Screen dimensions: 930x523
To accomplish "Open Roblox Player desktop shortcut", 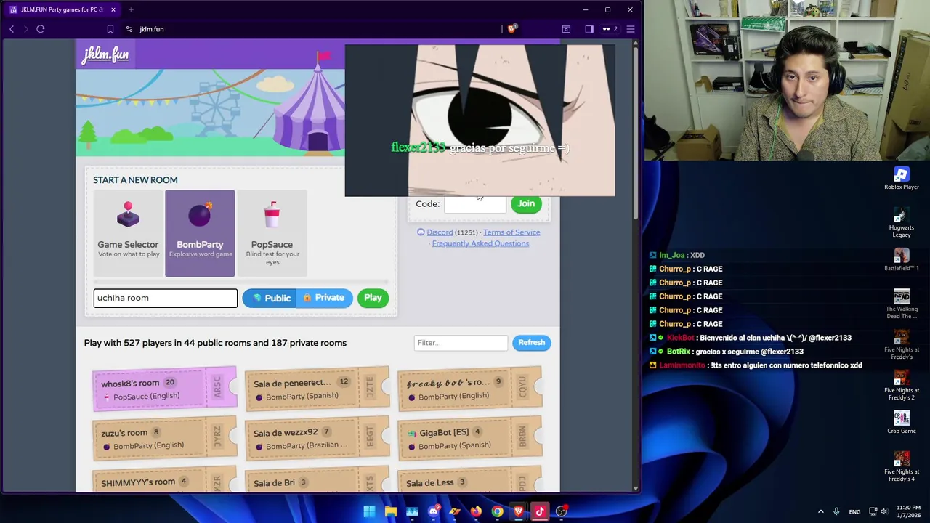I will (902, 178).
